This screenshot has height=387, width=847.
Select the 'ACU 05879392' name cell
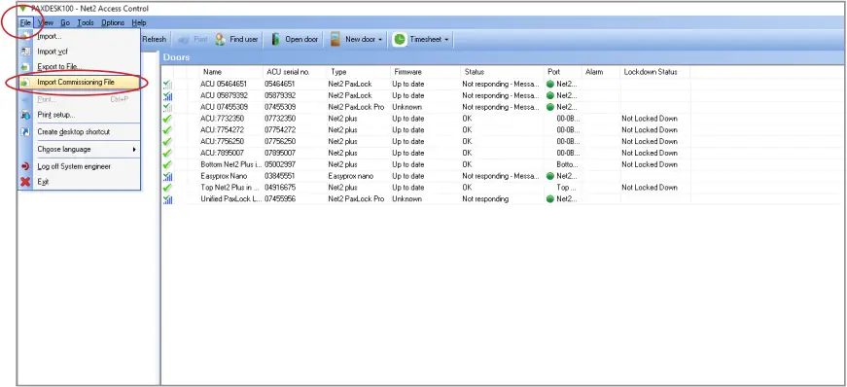224,95
